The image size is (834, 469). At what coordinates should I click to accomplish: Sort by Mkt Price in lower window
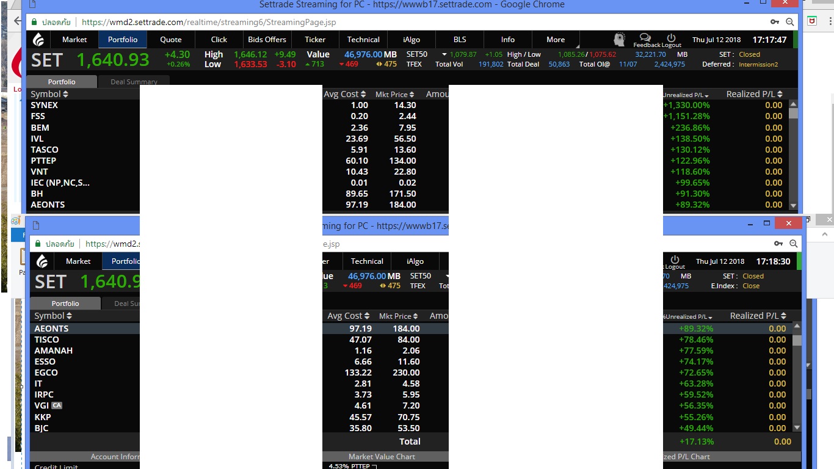click(399, 316)
